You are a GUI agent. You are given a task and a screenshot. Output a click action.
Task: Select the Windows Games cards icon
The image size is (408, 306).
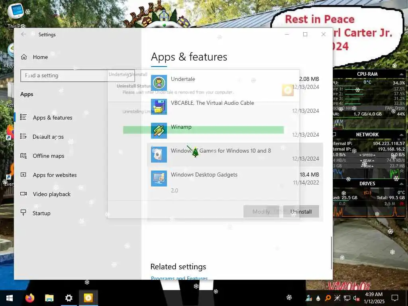tap(159, 155)
